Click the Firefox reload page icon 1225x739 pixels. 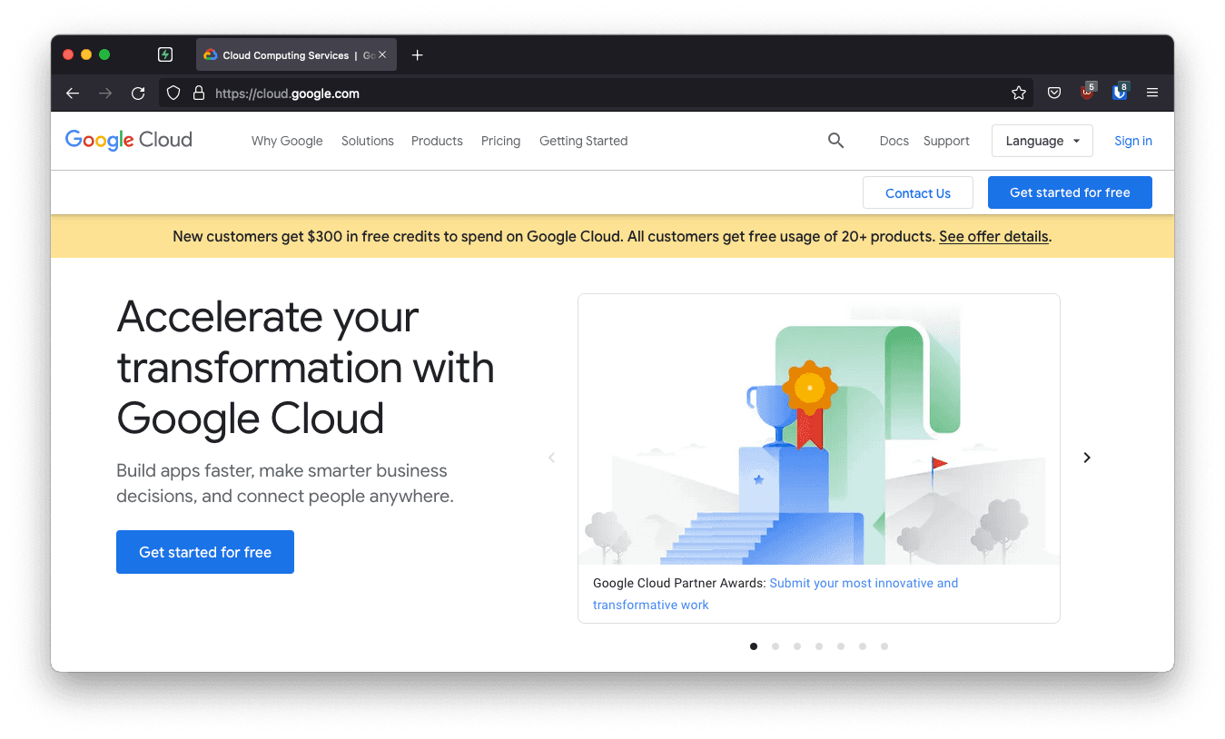138,93
